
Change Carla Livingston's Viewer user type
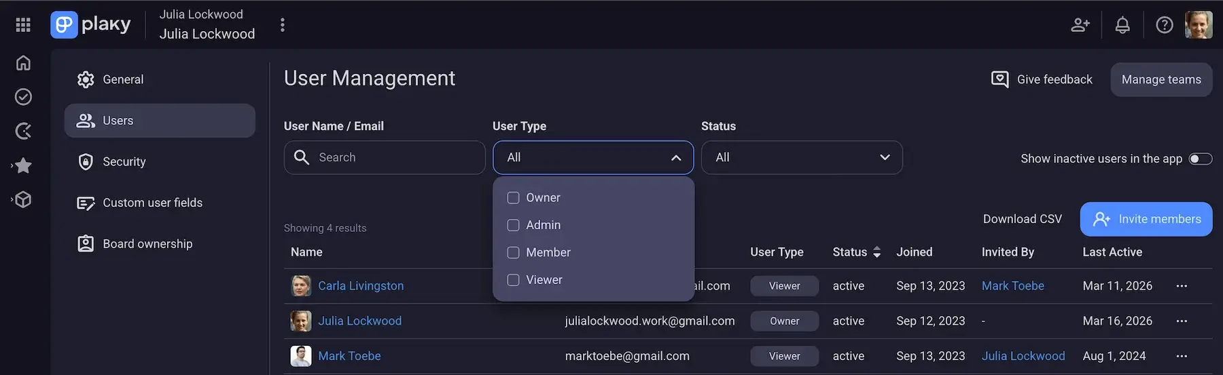(785, 286)
